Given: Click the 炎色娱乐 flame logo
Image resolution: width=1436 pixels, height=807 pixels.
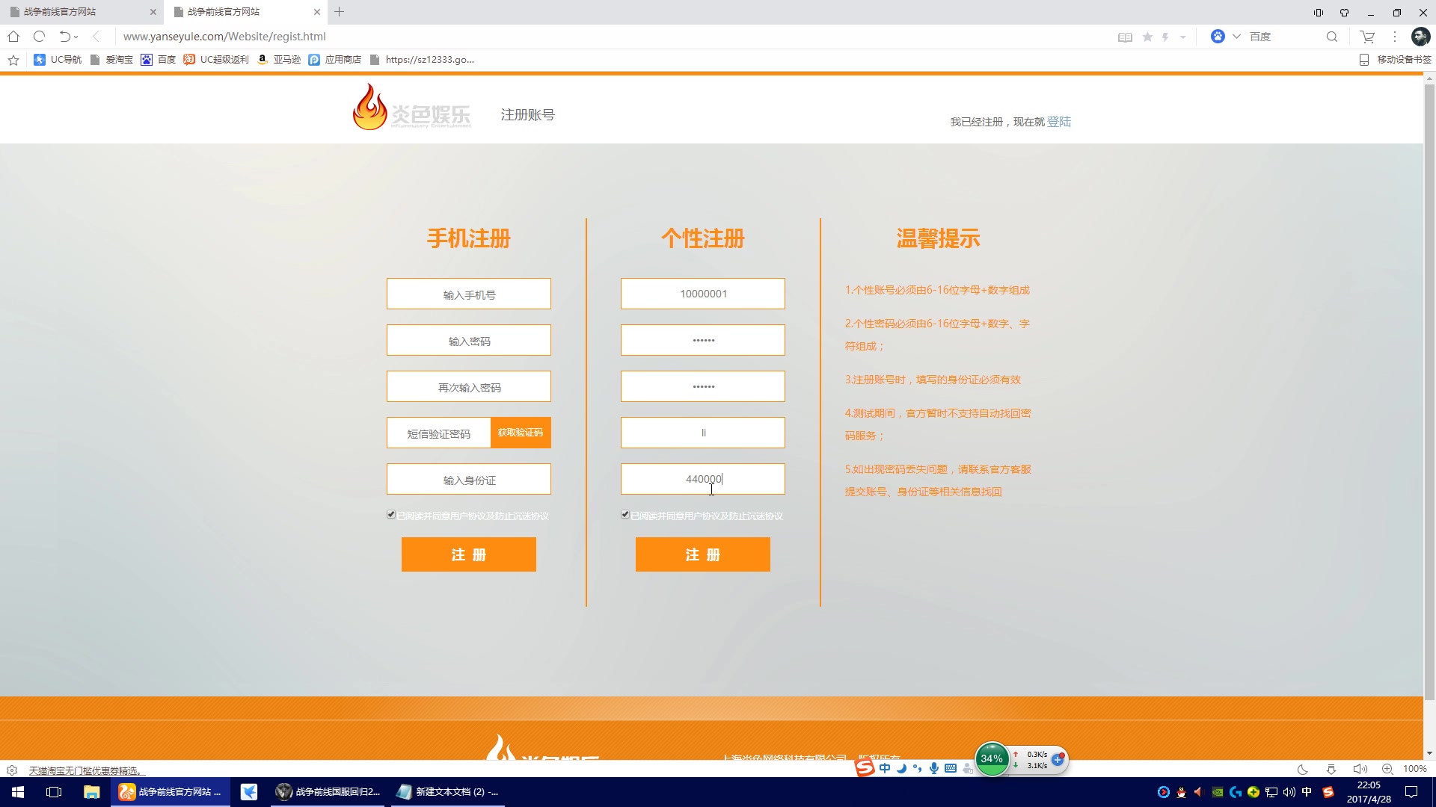Looking at the screenshot, I should click(411, 107).
